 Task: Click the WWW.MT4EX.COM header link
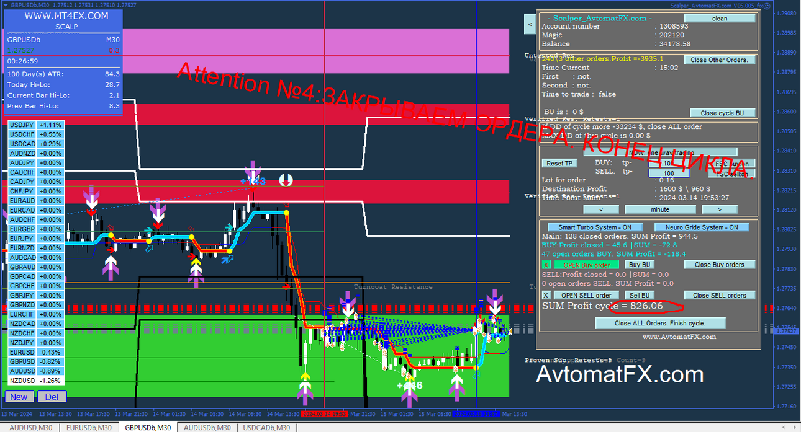pyautogui.click(x=66, y=16)
